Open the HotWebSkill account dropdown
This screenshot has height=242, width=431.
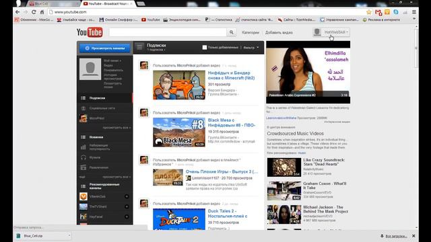click(331, 32)
